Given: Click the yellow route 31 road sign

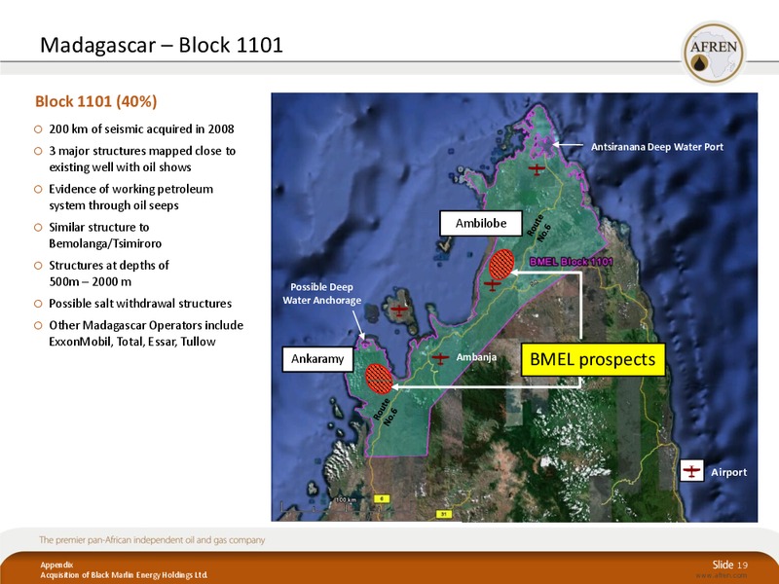Looking at the screenshot, I should point(444,514).
